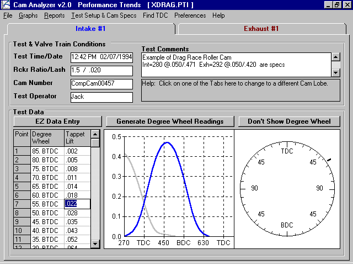Viewport: 353px width, 265px height.
Task: Click Don't Show Degree Wheel button
Action: pyautogui.click(x=289, y=121)
